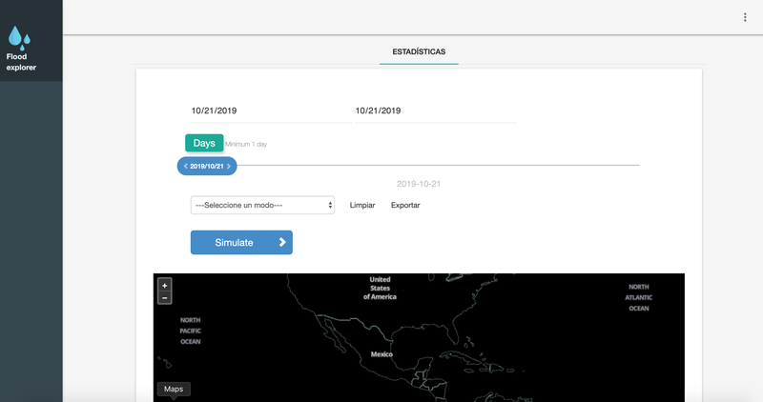Click the start date input field
763x402 pixels.
[270, 111]
